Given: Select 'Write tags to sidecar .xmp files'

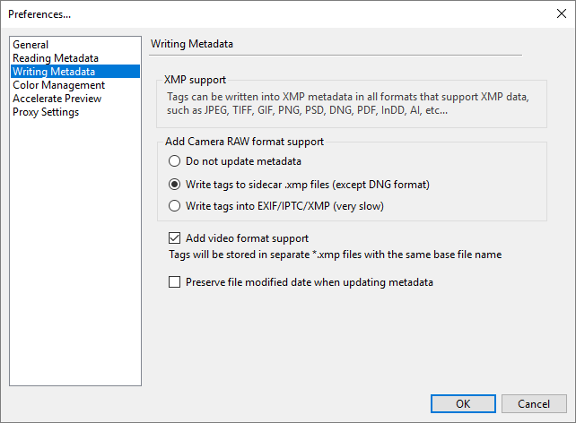Looking at the screenshot, I should tap(175, 185).
